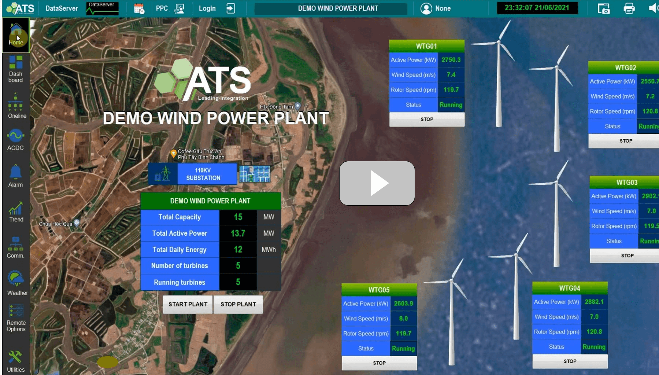Click the screen capture icon
Image resolution: width=659 pixels, height=375 pixels.
tap(604, 8)
